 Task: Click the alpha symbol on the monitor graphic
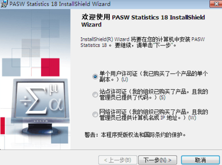[x=56, y=104]
